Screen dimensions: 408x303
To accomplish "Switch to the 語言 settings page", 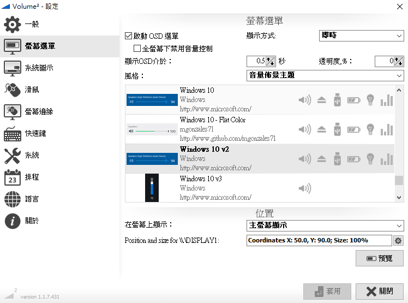I will (32, 199).
